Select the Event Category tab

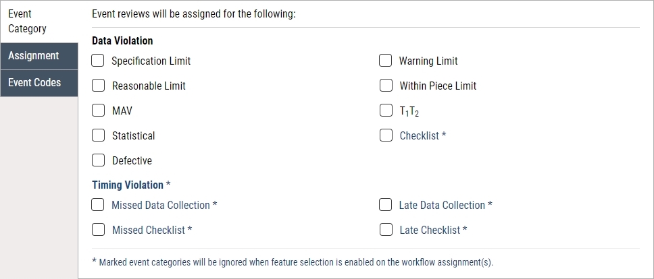coord(39,21)
